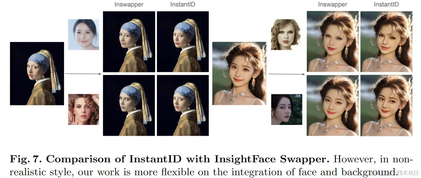Click the original illustrated girl with necklace source image
Image resolution: width=421 pixels, height=178 pixels.
coord(239,73)
